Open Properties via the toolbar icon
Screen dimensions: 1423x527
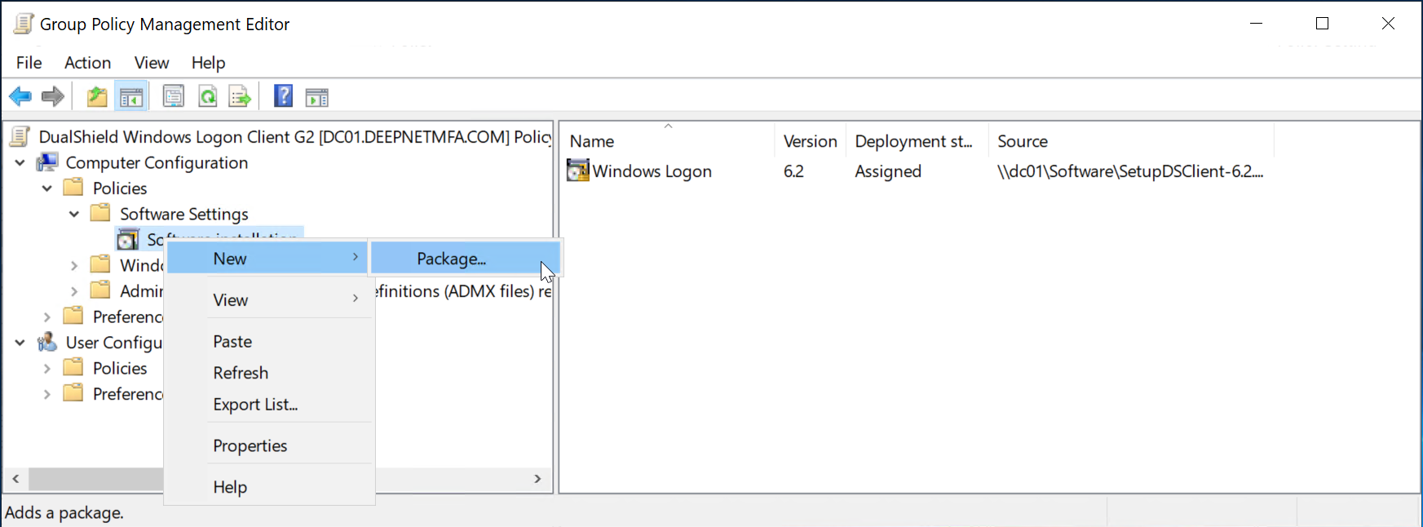(174, 97)
